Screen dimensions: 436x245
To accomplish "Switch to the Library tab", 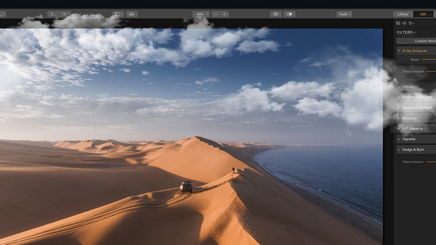I will (403, 14).
